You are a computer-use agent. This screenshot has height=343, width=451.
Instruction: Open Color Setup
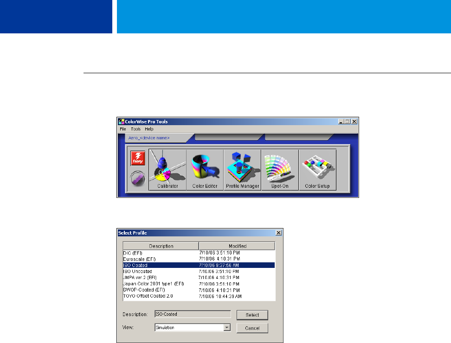(317, 170)
